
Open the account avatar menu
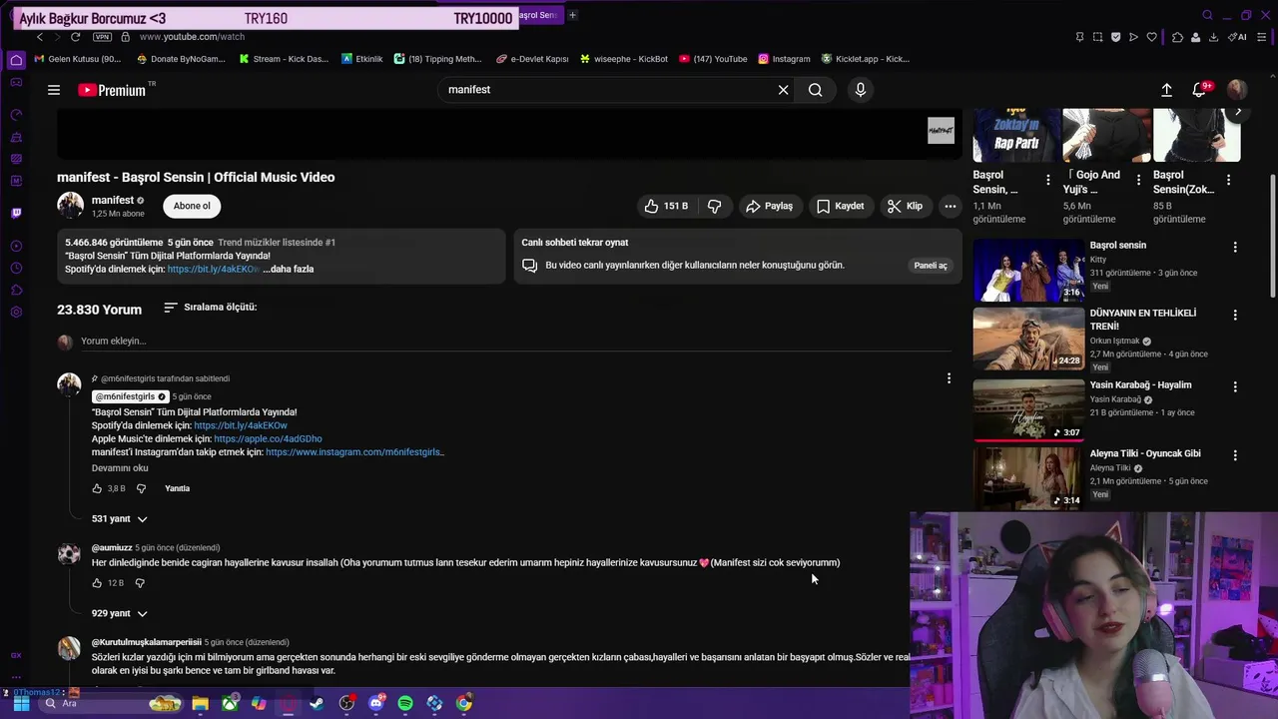click(x=1237, y=90)
